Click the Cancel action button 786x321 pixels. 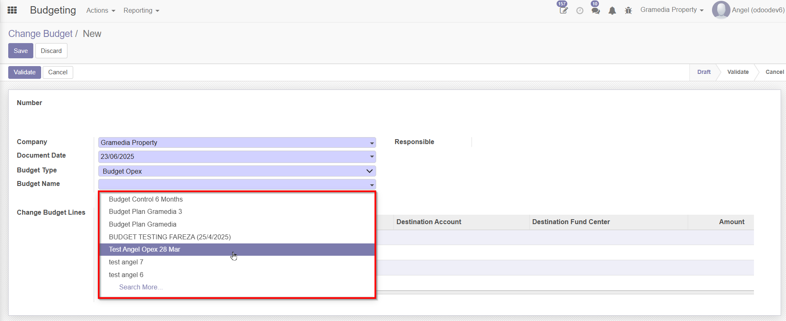pos(58,72)
